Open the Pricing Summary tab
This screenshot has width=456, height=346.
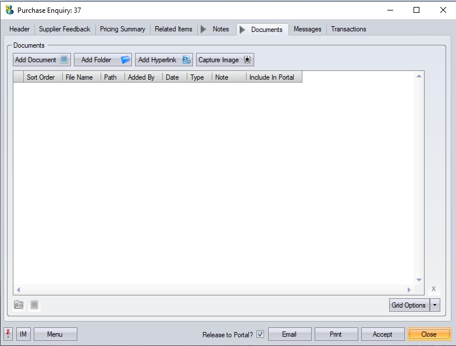122,29
